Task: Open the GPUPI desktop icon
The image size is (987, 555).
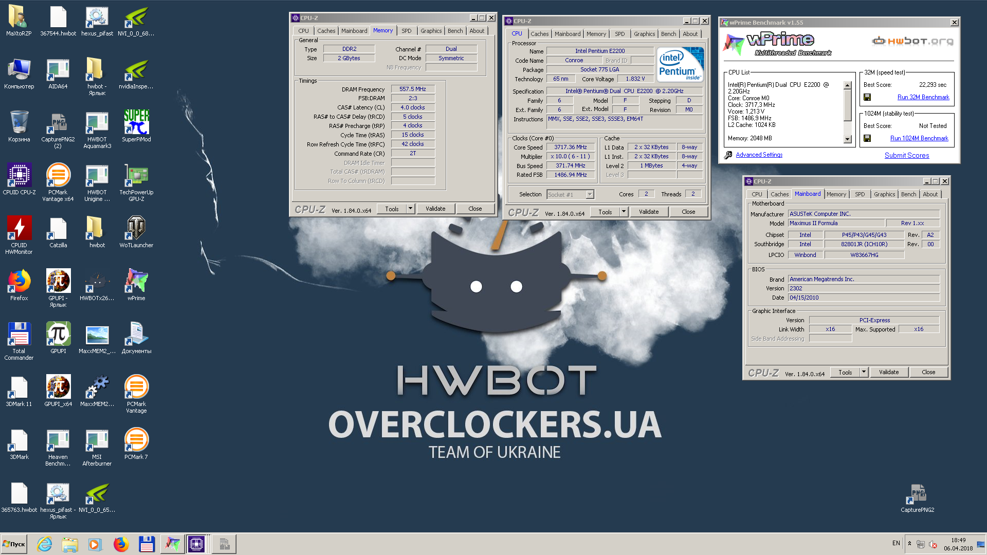Action: (x=58, y=338)
